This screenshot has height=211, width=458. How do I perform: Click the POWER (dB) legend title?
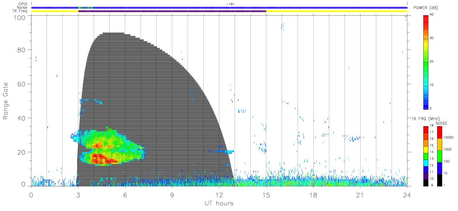coord(426,8)
